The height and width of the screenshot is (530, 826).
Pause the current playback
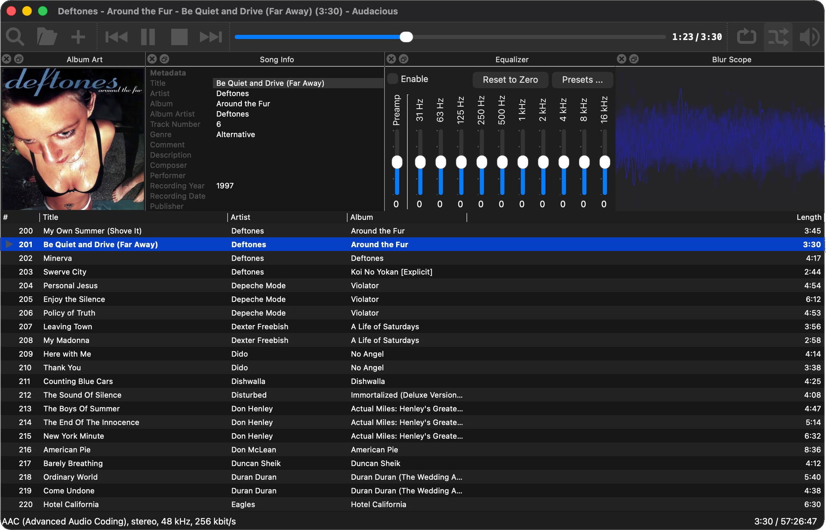[x=148, y=37]
